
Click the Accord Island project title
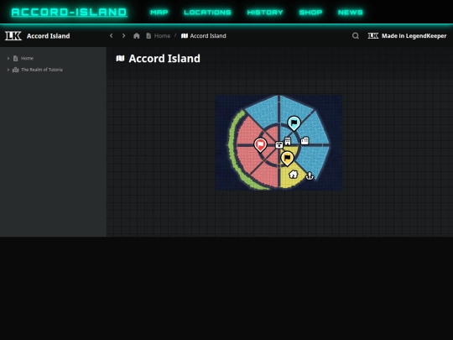pos(49,36)
